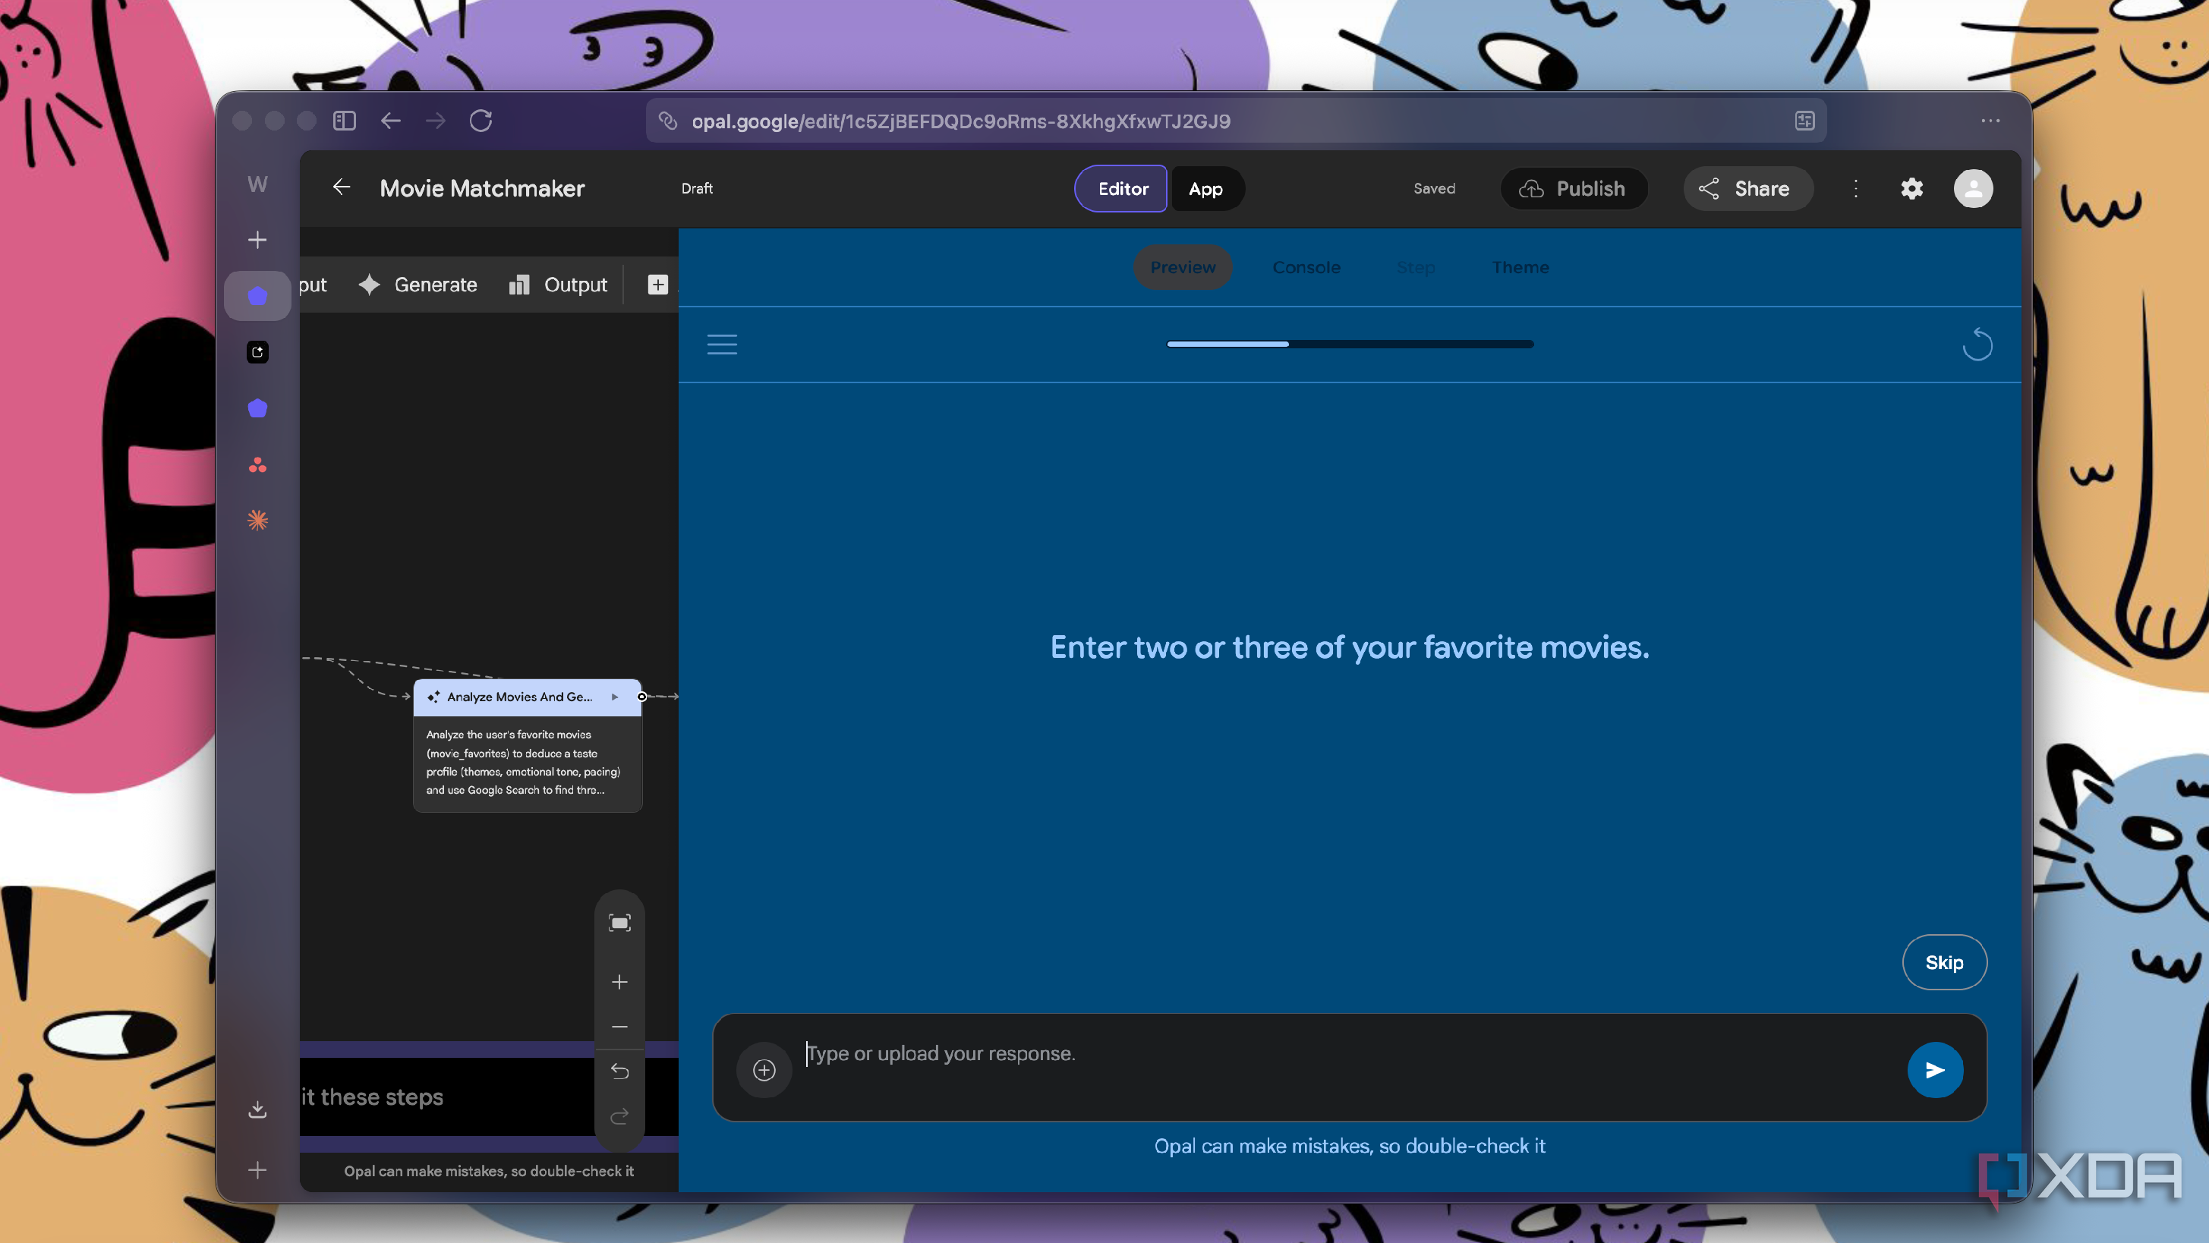Click the reader view icon in address bar
This screenshot has height=1243, width=2209.
click(1804, 121)
